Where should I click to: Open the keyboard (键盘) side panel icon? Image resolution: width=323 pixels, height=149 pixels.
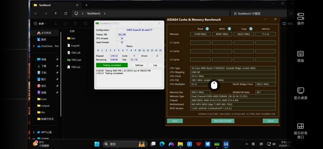pyautogui.click(x=300, y=54)
